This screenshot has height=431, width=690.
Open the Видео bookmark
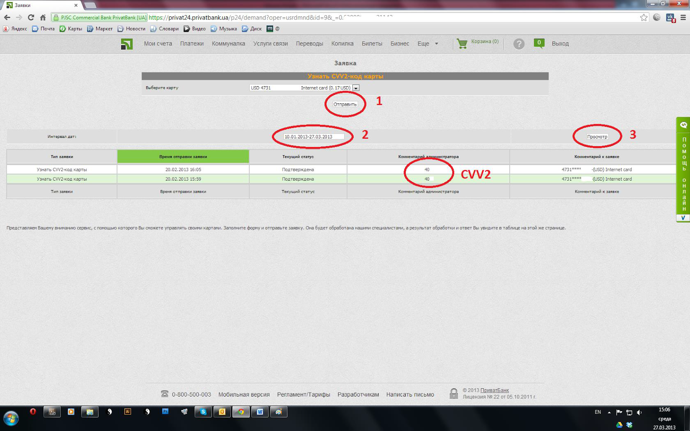click(x=194, y=29)
